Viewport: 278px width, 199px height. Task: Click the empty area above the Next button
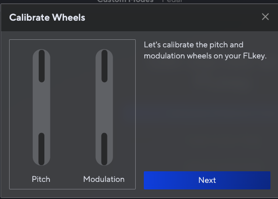click(207, 116)
